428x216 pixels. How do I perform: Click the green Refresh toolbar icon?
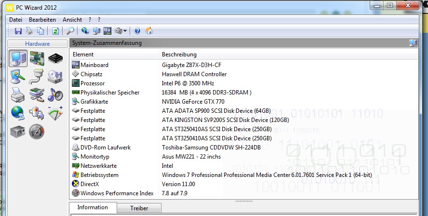coord(55,31)
